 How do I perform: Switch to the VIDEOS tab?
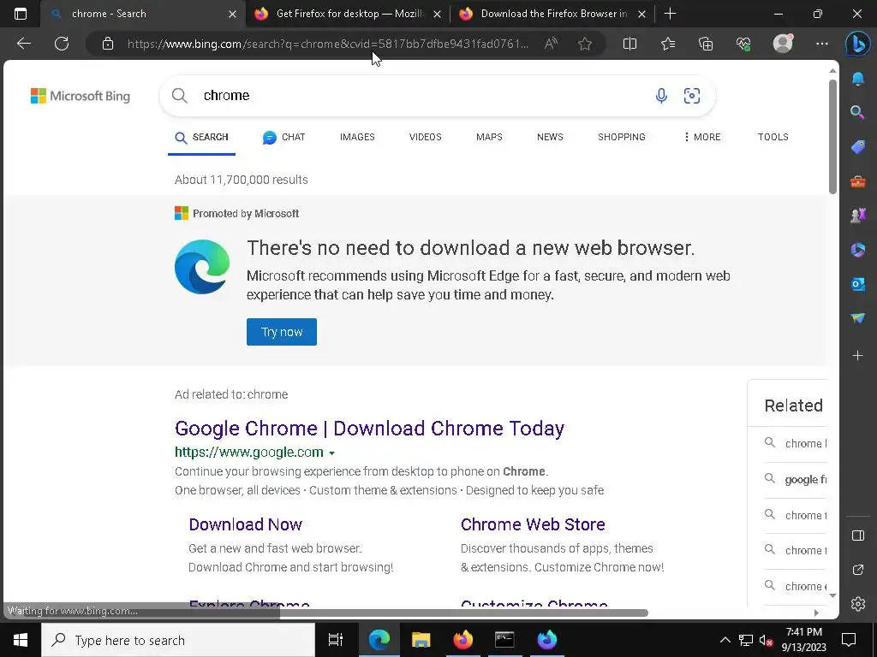click(425, 137)
